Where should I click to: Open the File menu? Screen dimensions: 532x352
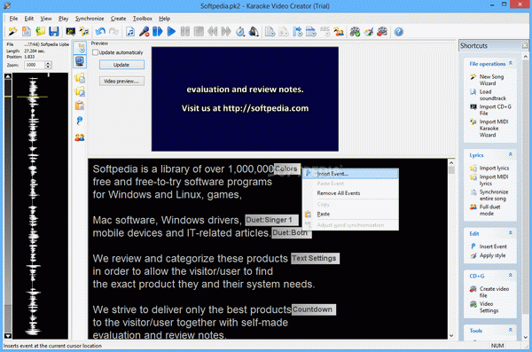(13, 19)
